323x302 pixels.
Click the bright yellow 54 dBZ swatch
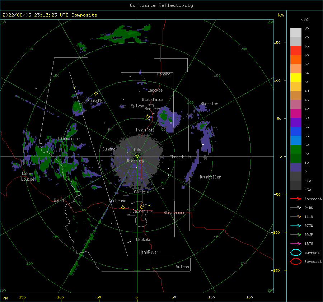[x=296, y=77]
